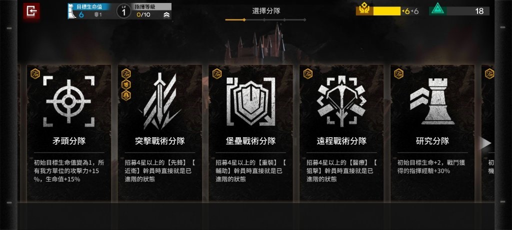The height and width of the screenshot is (230, 512).
Task: Select the 堡壘戰術分隊 shield emblem
Action: (251, 101)
